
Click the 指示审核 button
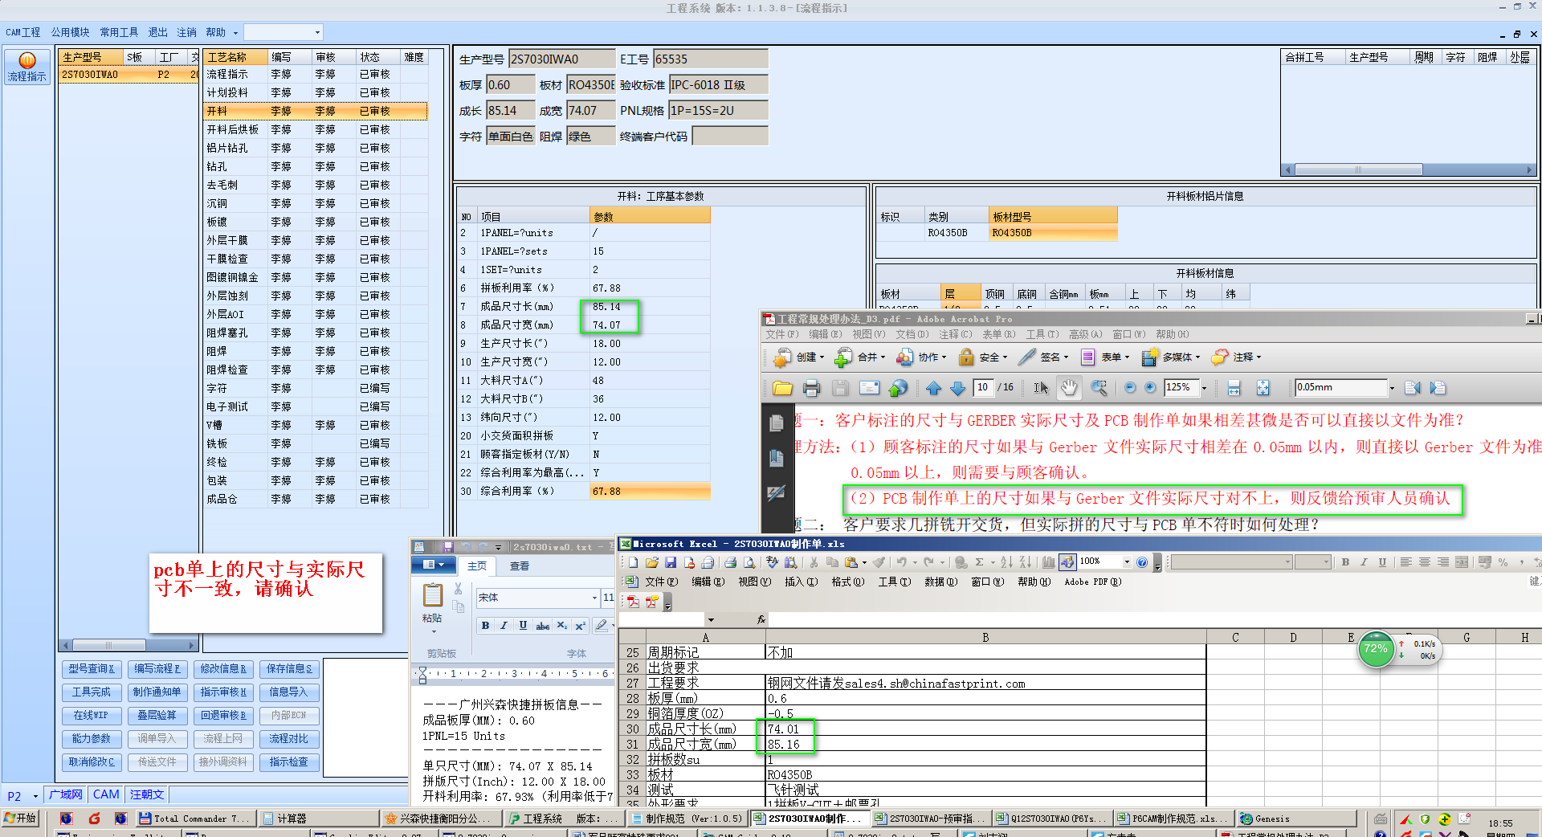pyautogui.click(x=223, y=692)
